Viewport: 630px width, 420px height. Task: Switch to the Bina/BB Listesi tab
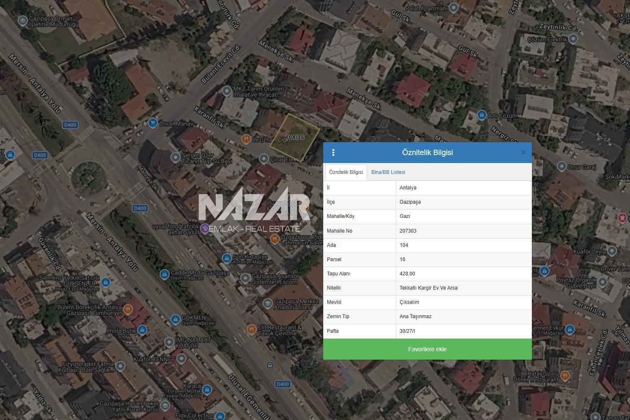coord(388,172)
